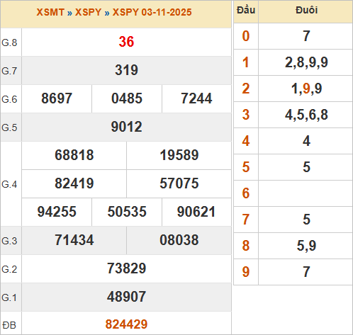Select G.4 number 68818
The height and width of the screenshot is (335, 353).
74,155
